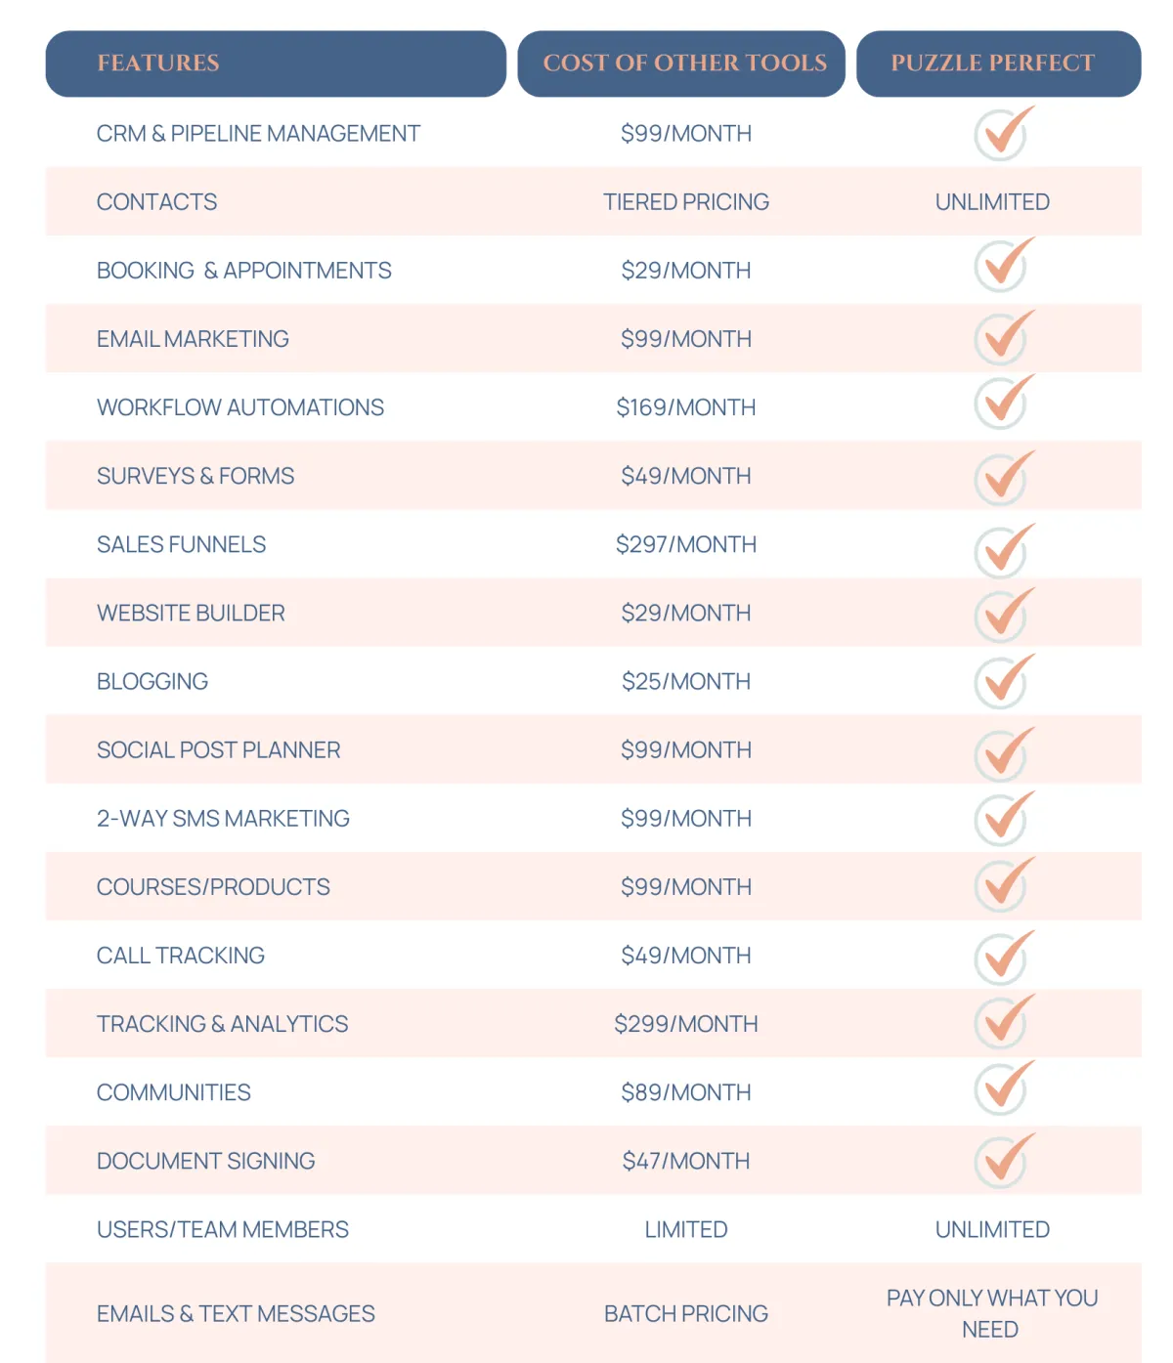Select the Blogging checkmark icon
The image size is (1173, 1363).
pyautogui.click(x=1004, y=681)
